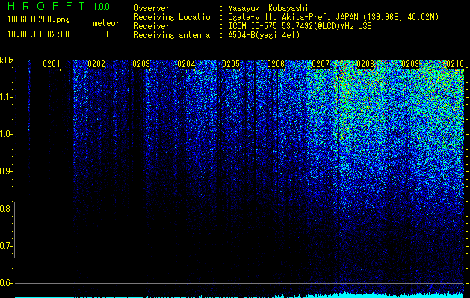
Task: Click the Ogata-vill. Akita-Pref. location text
Action: (x=333, y=17)
